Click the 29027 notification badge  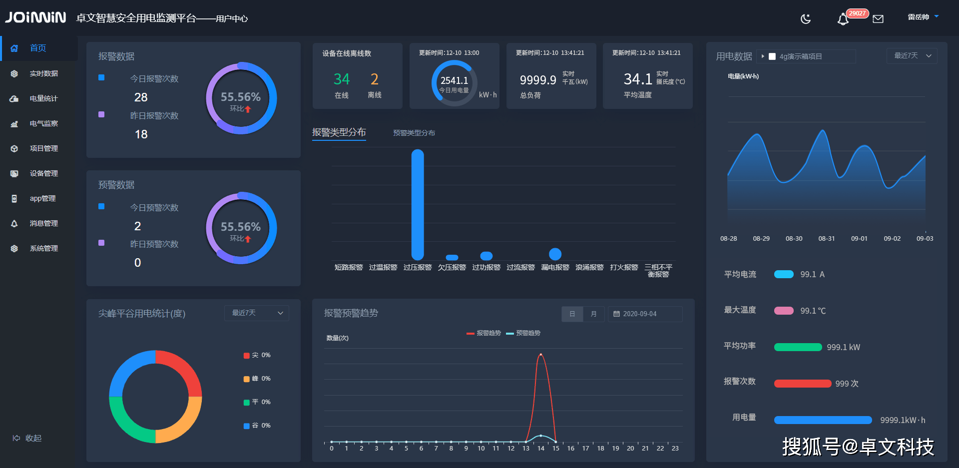tap(858, 13)
